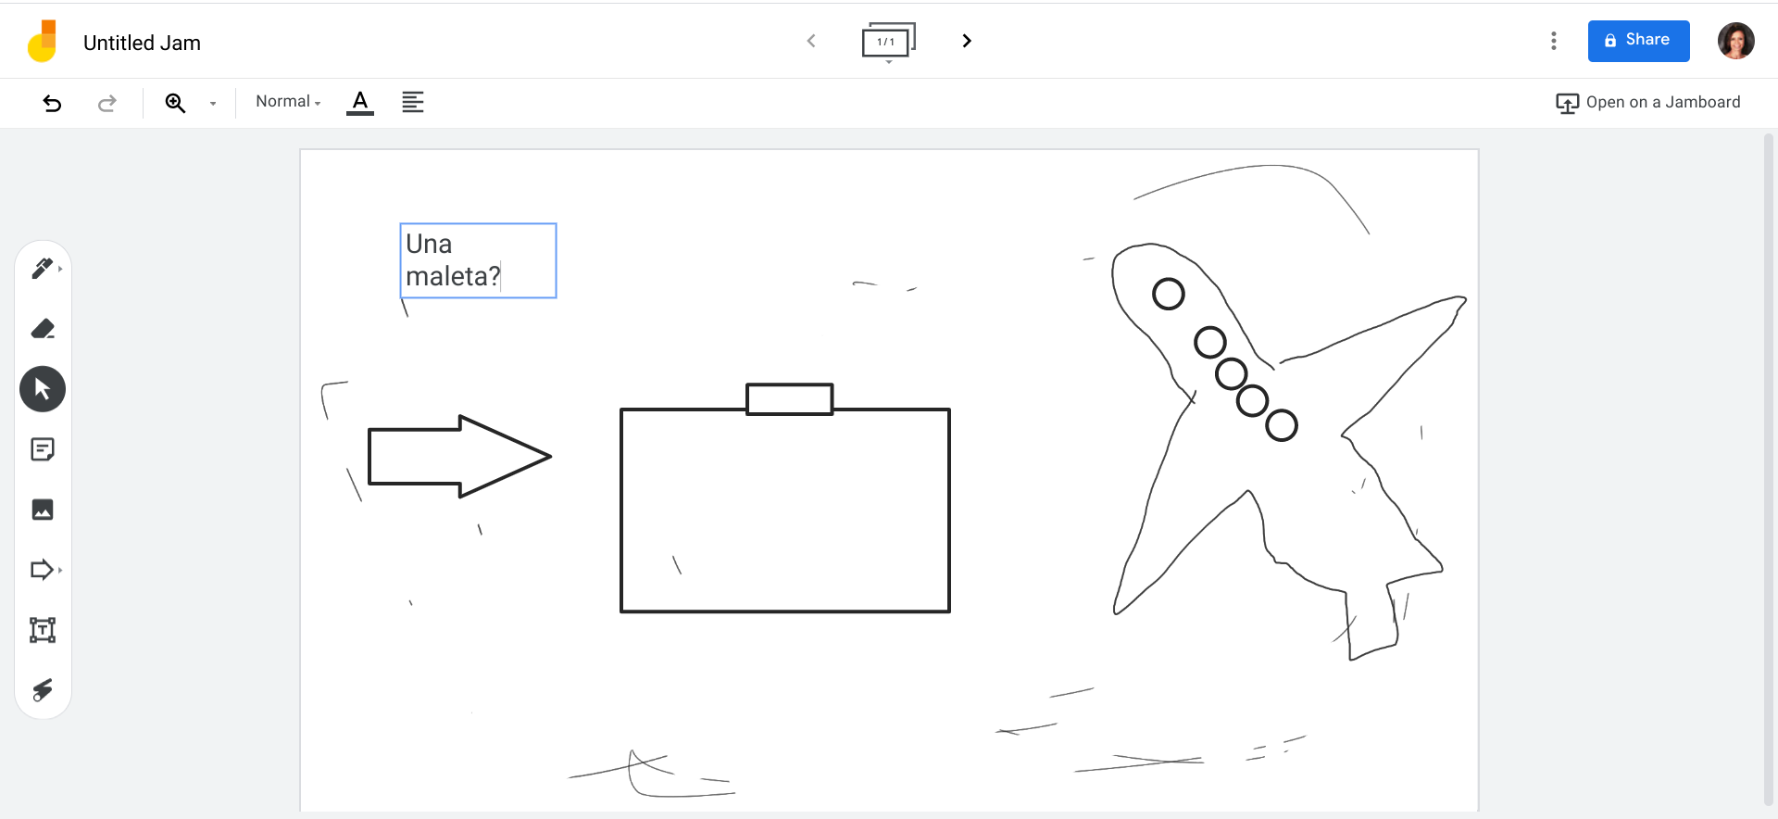
Task: Open the Normal text style dropdown
Action: 288,102
